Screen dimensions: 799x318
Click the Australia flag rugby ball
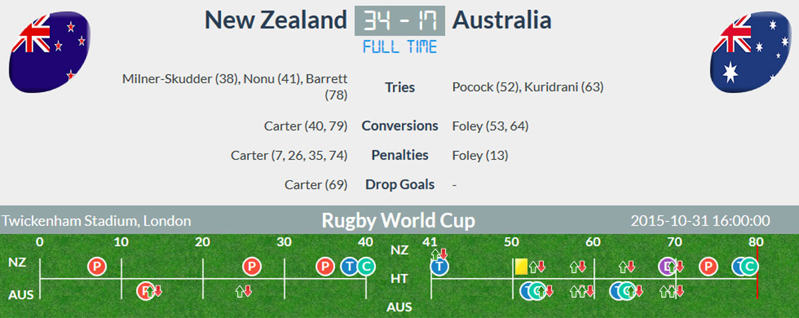749,52
